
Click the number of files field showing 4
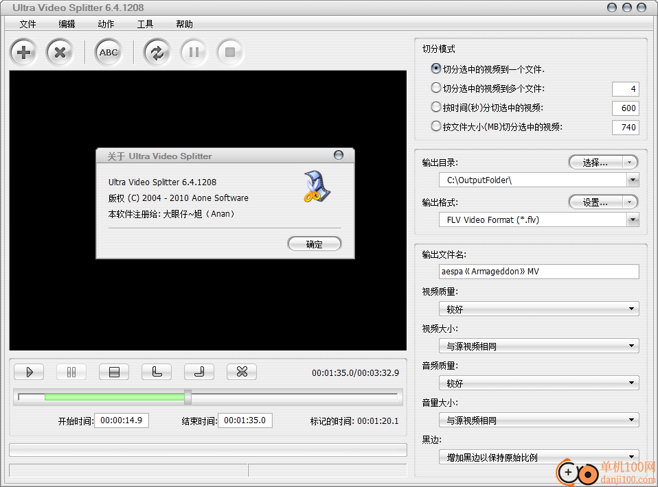(625, 89)
